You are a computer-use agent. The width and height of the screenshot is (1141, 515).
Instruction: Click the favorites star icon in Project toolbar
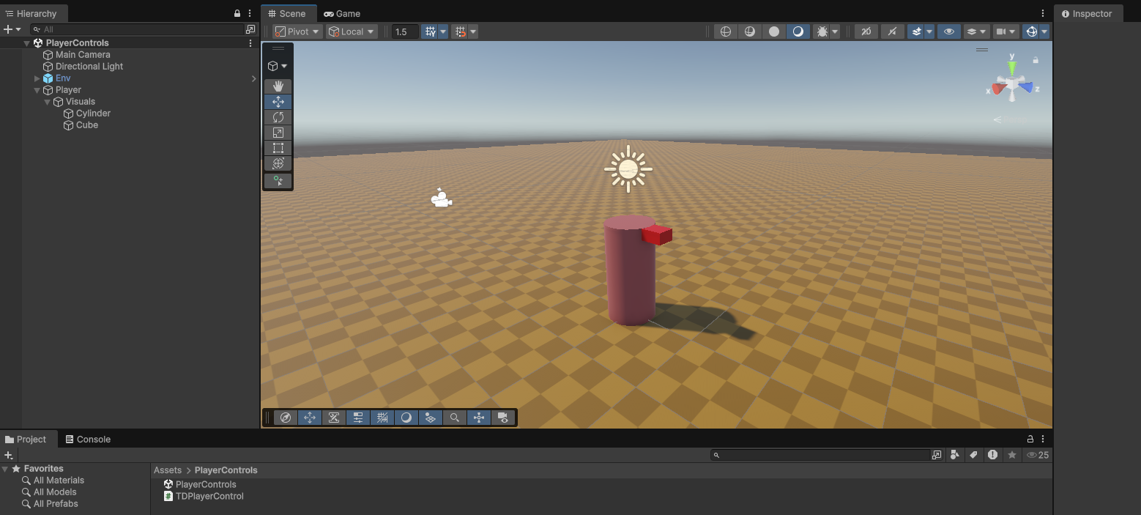[1011, 455]
